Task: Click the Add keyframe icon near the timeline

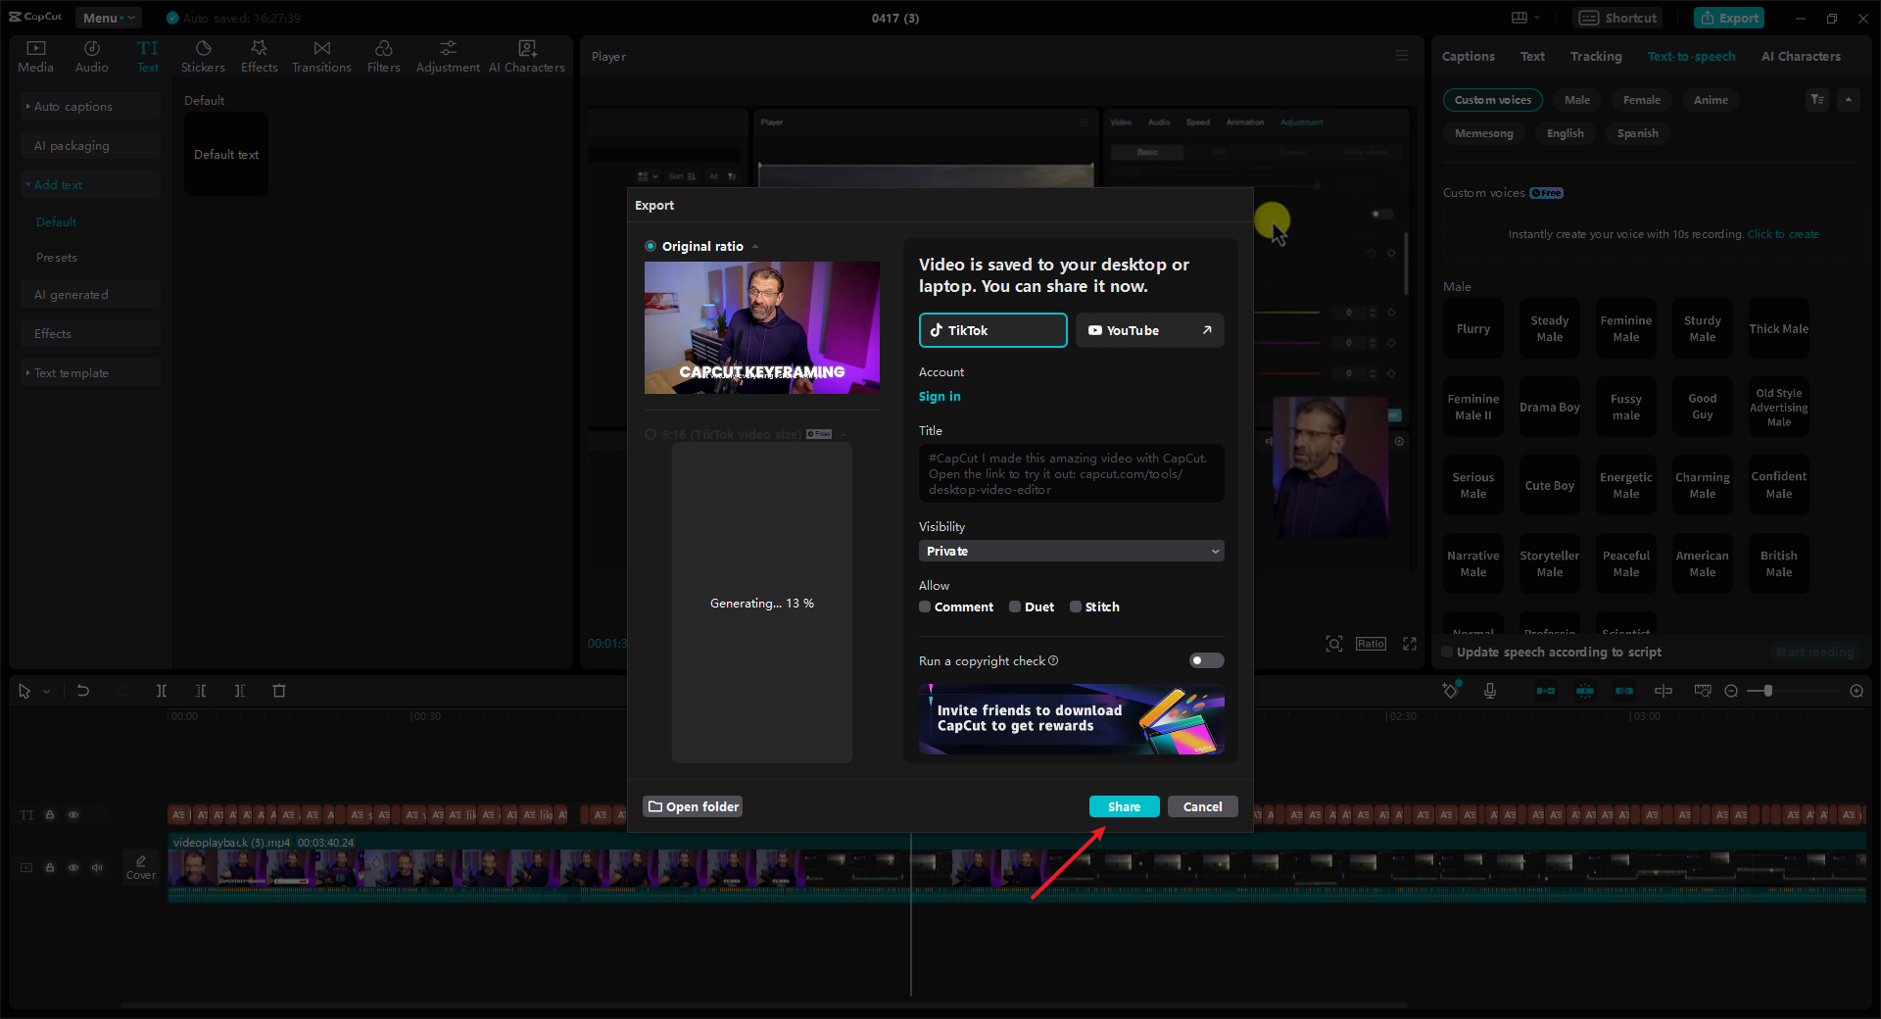Action: point(1450,691)
